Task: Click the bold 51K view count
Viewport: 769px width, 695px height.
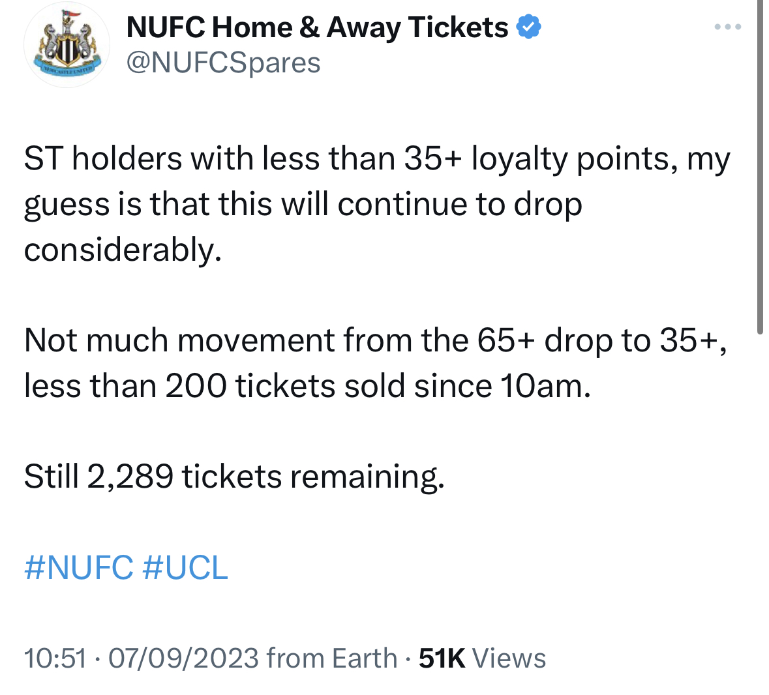Action: pos(442,658)
